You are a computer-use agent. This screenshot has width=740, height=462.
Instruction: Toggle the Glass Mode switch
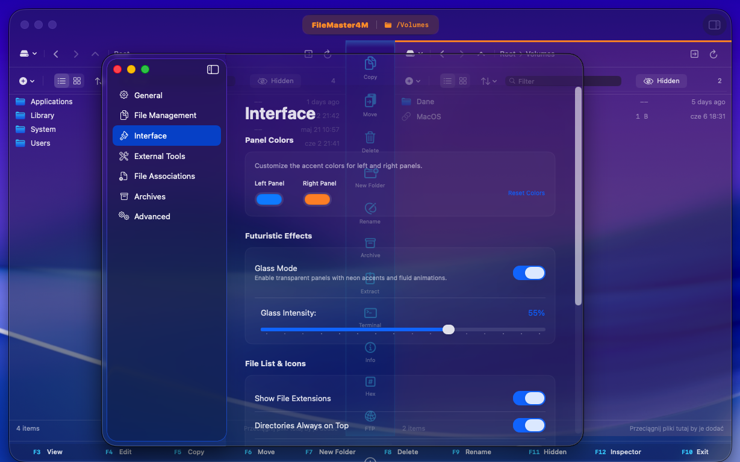point(529,273)
